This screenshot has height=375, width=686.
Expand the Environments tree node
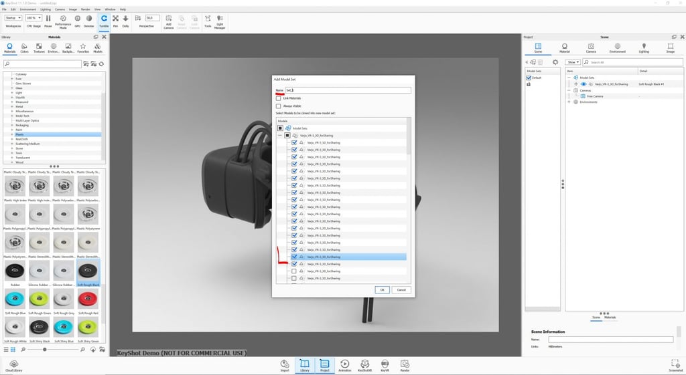tap(569, 102)
